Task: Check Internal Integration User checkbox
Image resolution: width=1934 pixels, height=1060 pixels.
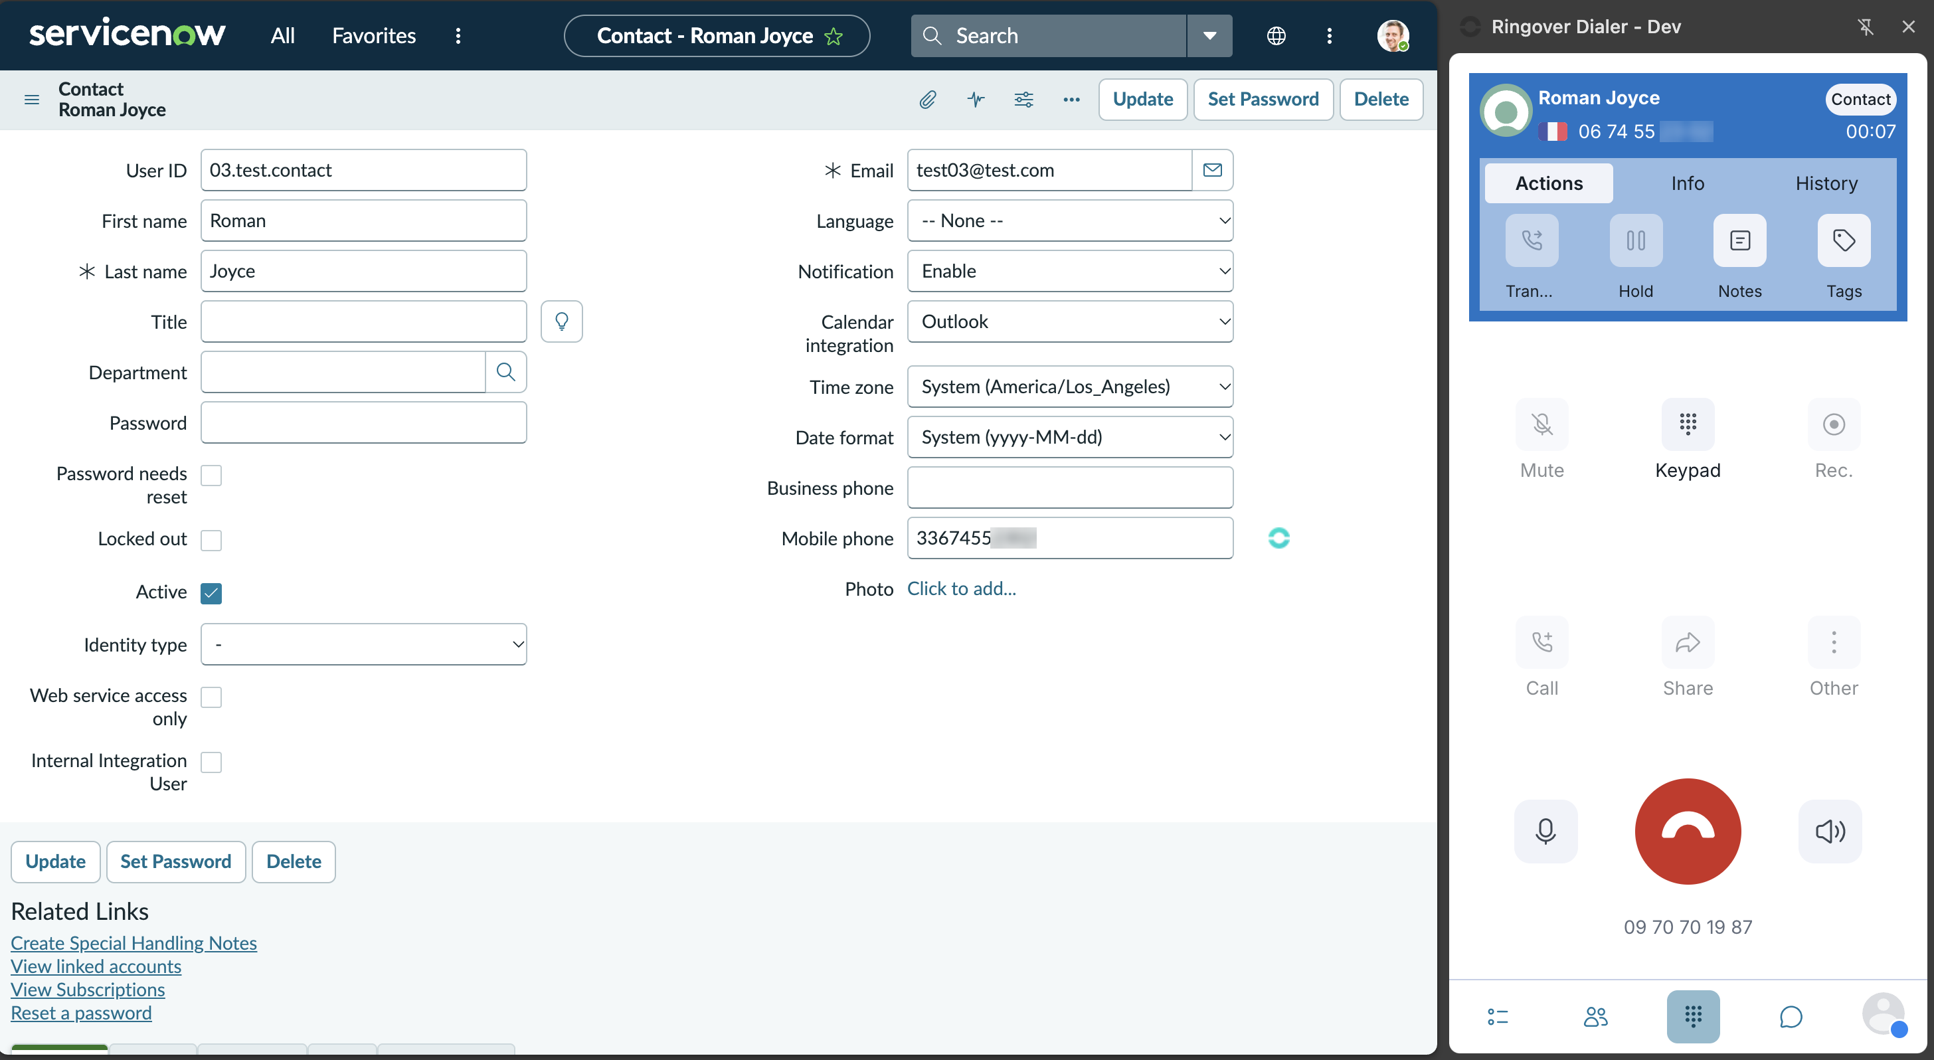Action: tap(211, 762)
